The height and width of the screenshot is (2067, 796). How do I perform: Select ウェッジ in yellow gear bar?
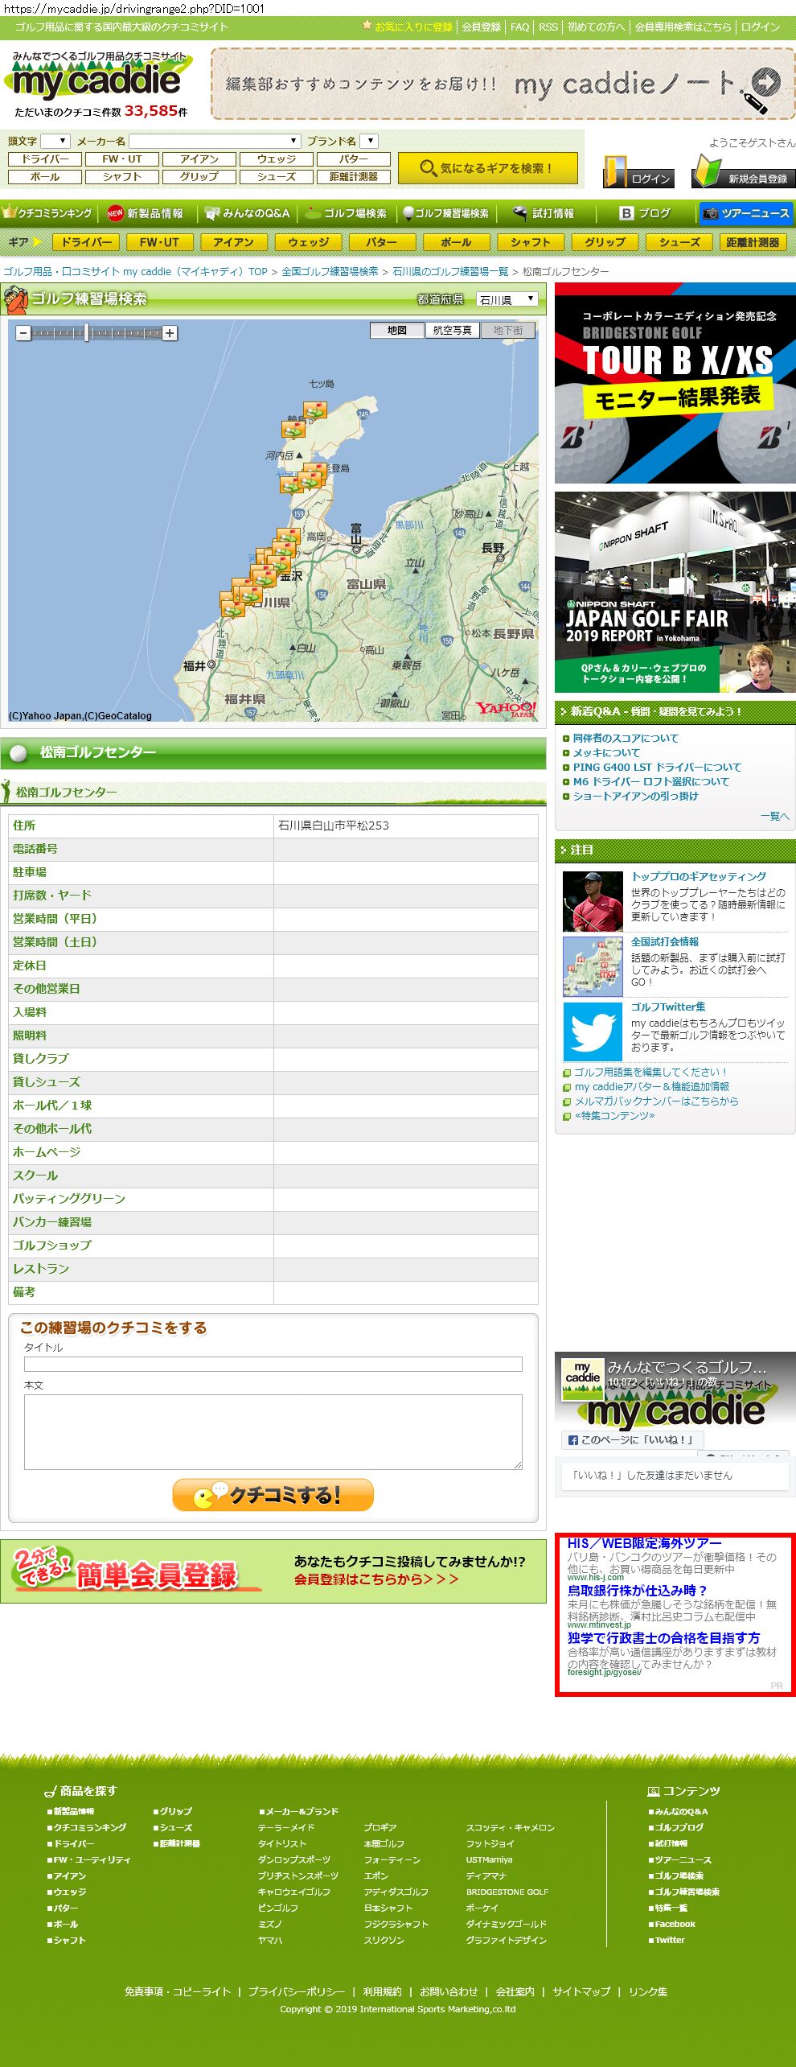tap(308, 242)
